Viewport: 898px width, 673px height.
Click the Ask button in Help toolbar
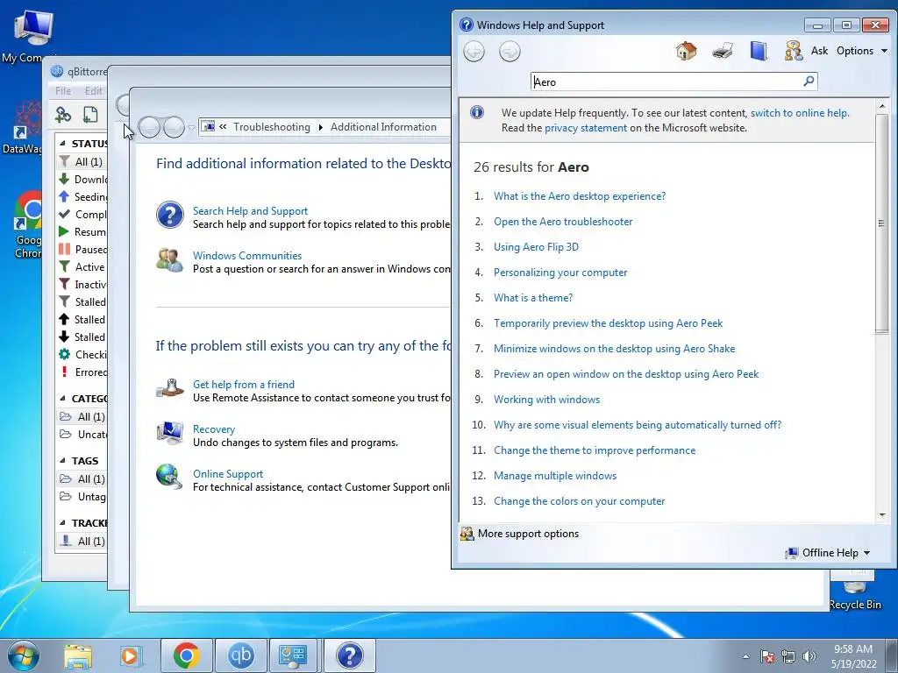pyautogui.click(x=819, y=51)
